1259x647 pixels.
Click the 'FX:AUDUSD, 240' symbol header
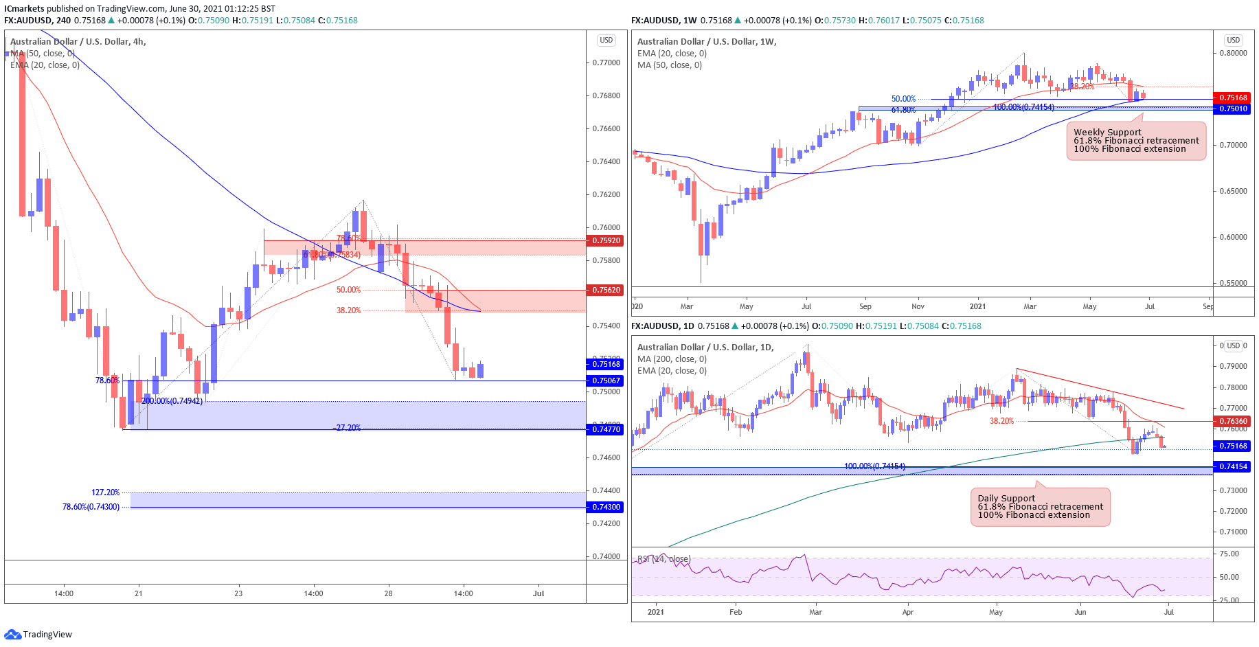(37, 21)
